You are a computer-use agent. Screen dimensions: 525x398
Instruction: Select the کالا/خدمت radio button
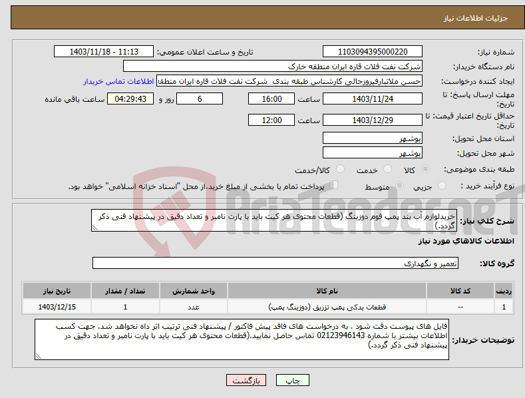coord(340,169)
